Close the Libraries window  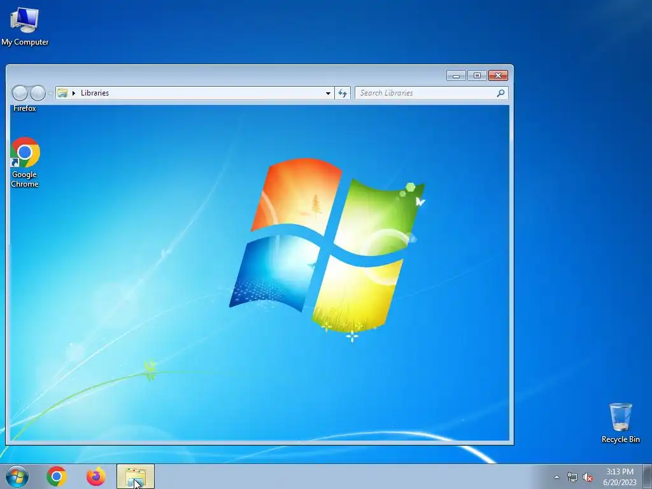[x=498, y=76]
